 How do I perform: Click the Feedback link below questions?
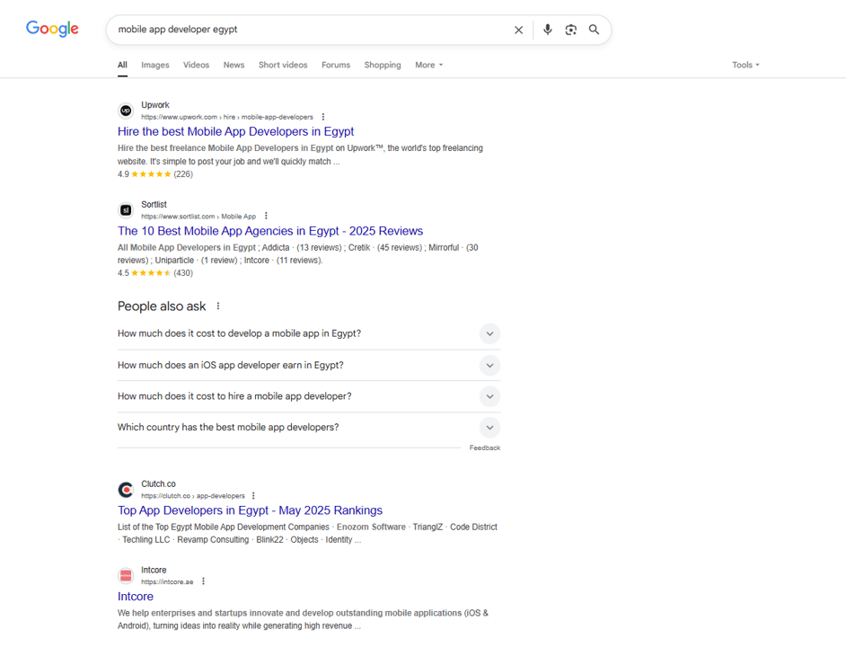click(484, 448)
